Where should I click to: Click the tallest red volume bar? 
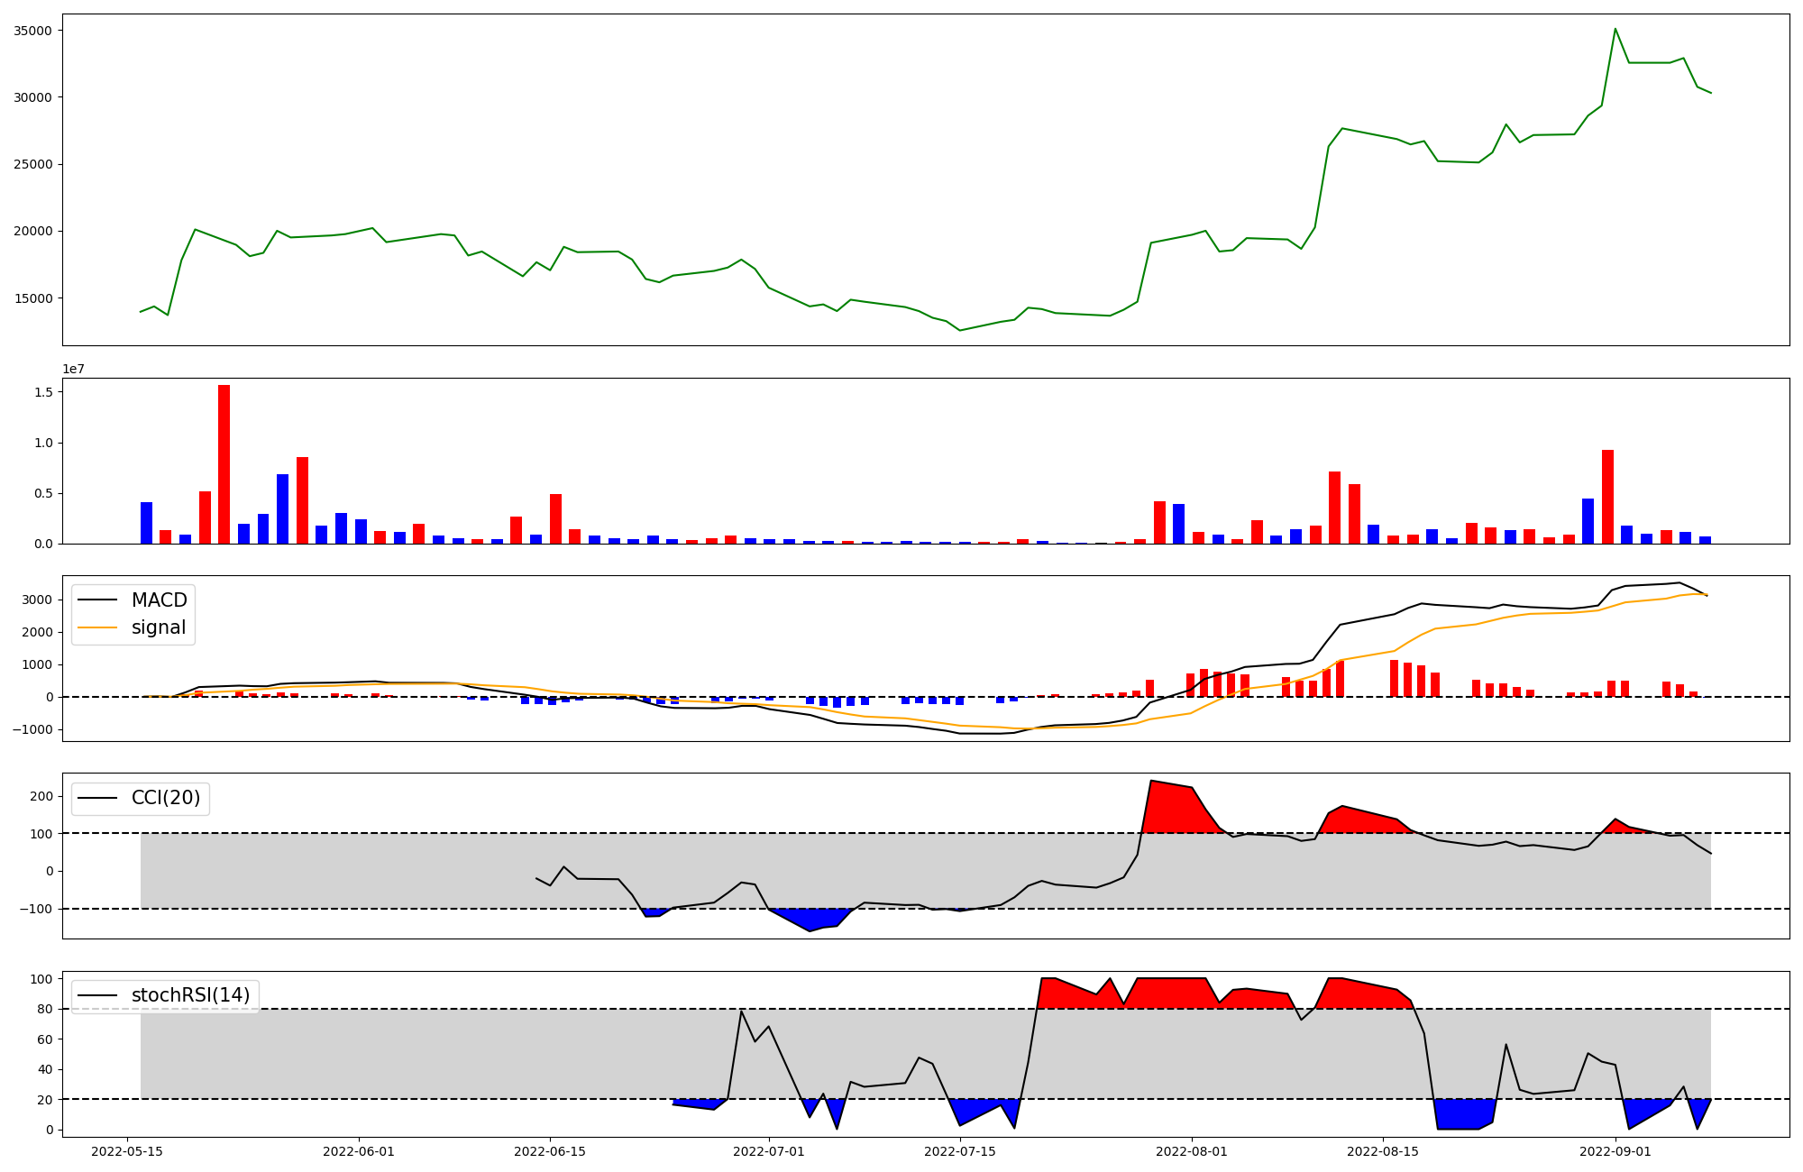pos(224,464)
